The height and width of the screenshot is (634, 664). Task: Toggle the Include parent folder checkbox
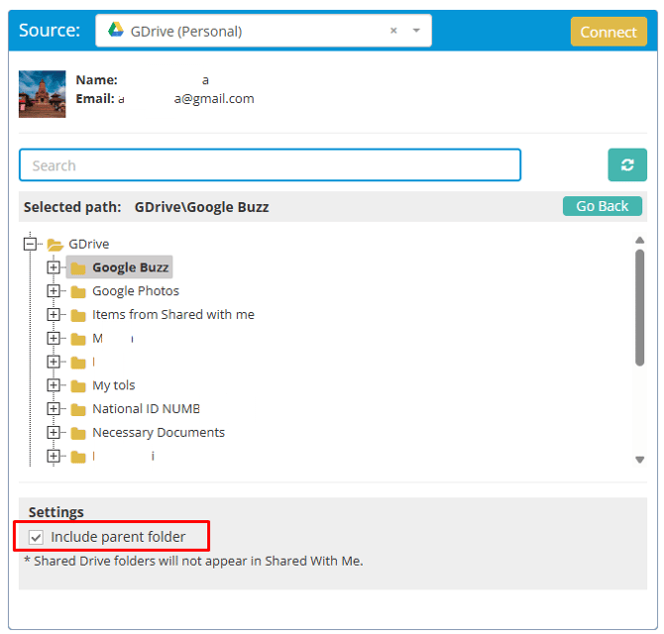click(37, 537)
